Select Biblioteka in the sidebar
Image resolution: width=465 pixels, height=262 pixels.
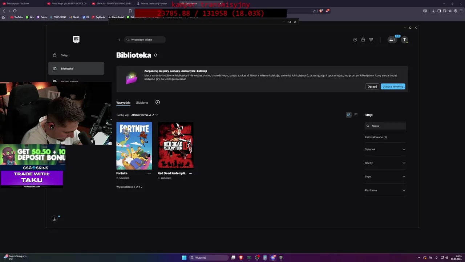[x=76, y=68]
